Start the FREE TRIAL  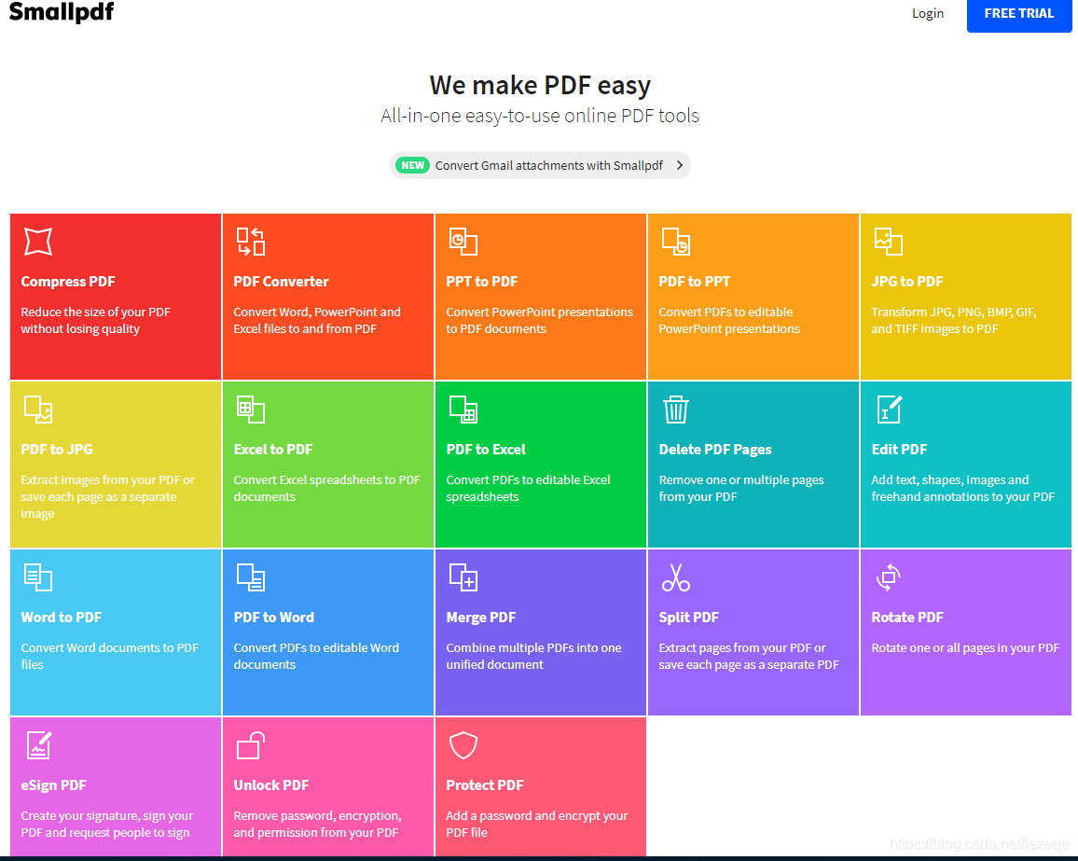coord(1019,14)
